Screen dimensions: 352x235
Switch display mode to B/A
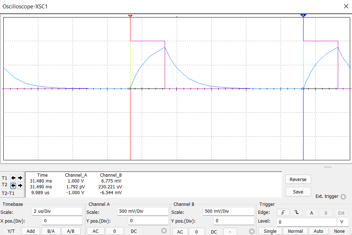pos(51,231)
